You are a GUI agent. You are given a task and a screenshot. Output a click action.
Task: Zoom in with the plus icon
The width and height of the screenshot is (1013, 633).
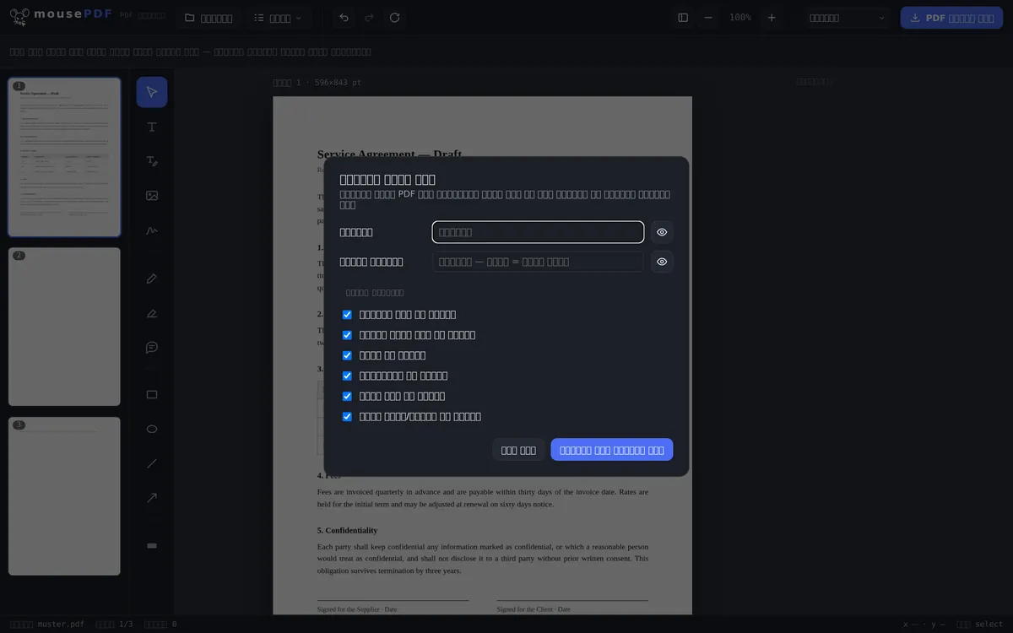772,18
